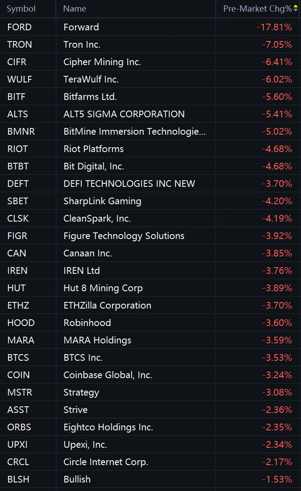This screenshot has width=301, height=491.
Task: Click the Pre-Market Chg% sort arrow icon
Action: tap(295, 9)
